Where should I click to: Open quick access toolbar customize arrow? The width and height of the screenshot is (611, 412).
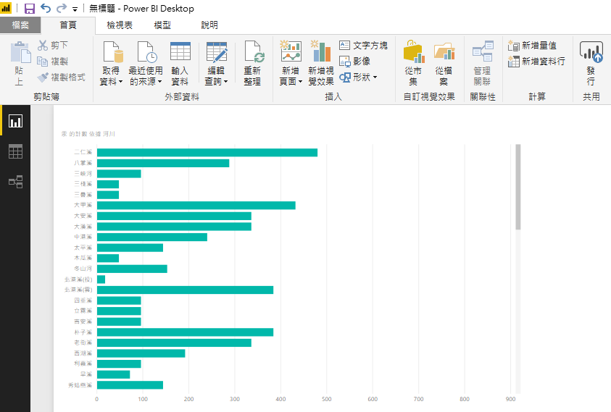[75, 9]
